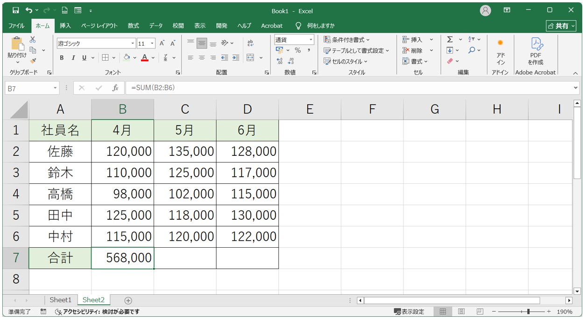
Task: Click increase decimal places icon
Action: click(280, 61)
